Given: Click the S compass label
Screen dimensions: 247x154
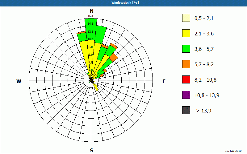Looking at the screenshot, I should click(x=91, y=150).
